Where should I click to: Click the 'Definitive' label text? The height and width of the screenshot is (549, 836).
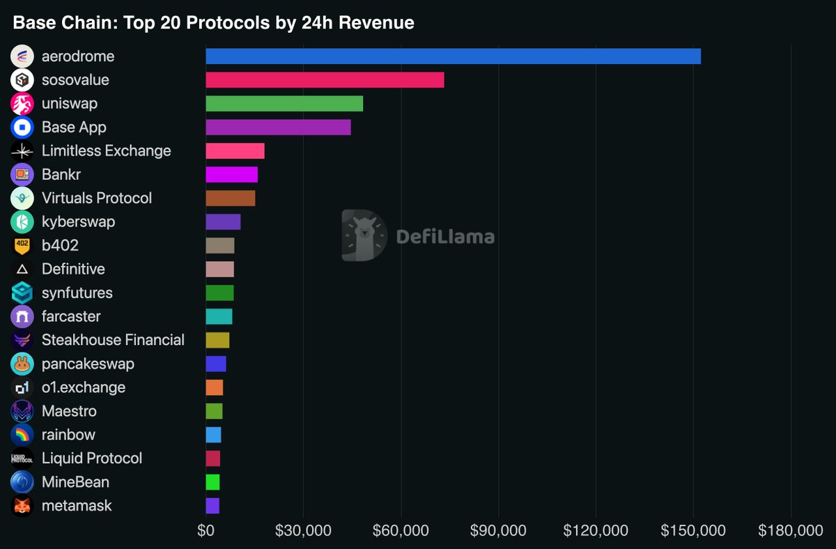click(x=73, y=270)
